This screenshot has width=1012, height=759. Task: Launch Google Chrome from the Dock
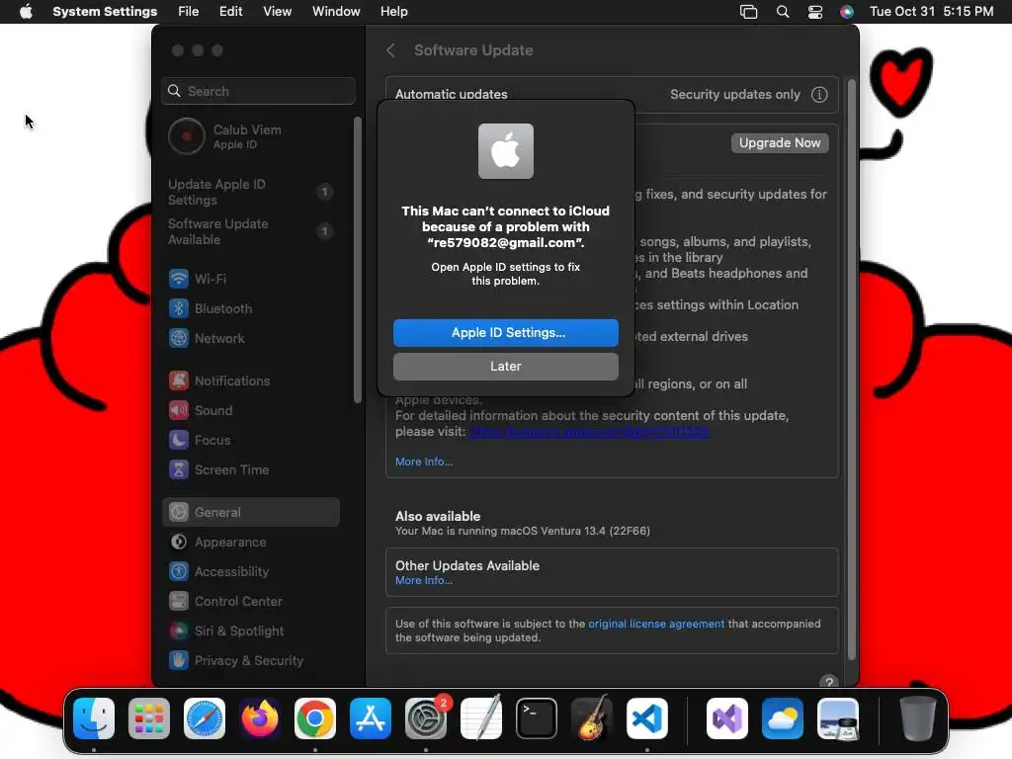[x=315, y=718]
